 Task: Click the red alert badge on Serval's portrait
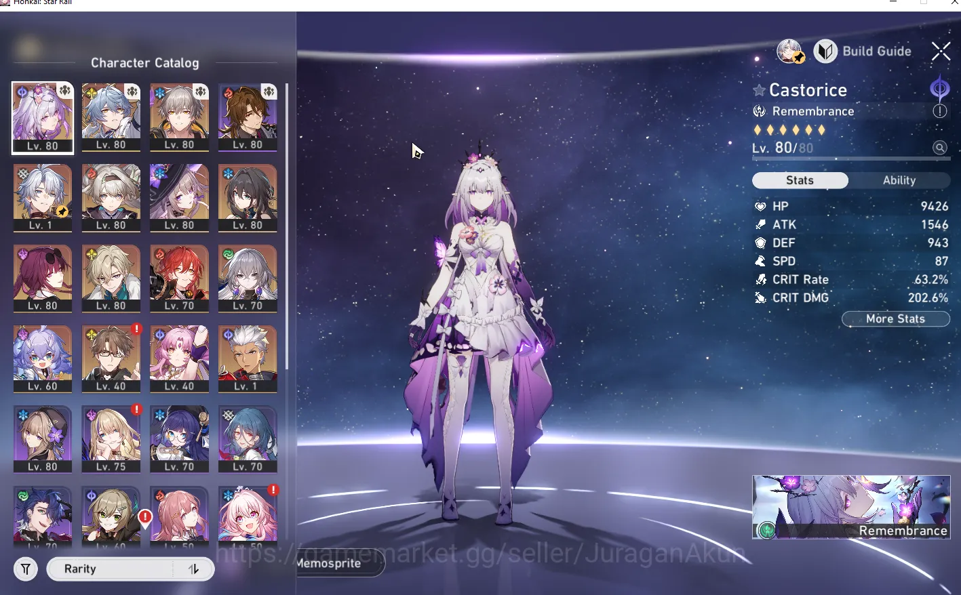[136, 409]
